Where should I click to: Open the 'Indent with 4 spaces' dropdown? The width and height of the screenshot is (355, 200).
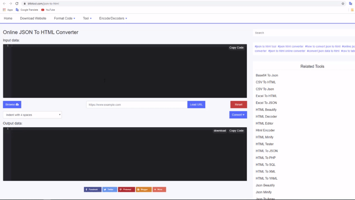[x=32, y=115]
